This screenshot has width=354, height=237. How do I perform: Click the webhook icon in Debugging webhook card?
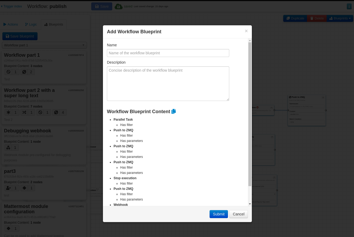coord(8,148)
